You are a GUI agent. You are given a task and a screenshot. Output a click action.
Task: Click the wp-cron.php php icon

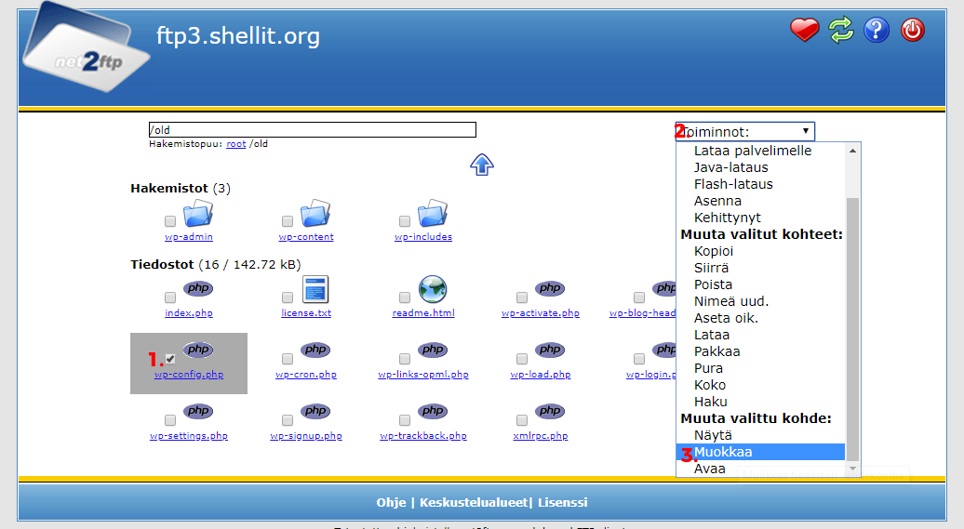click(x=315, y=350)
